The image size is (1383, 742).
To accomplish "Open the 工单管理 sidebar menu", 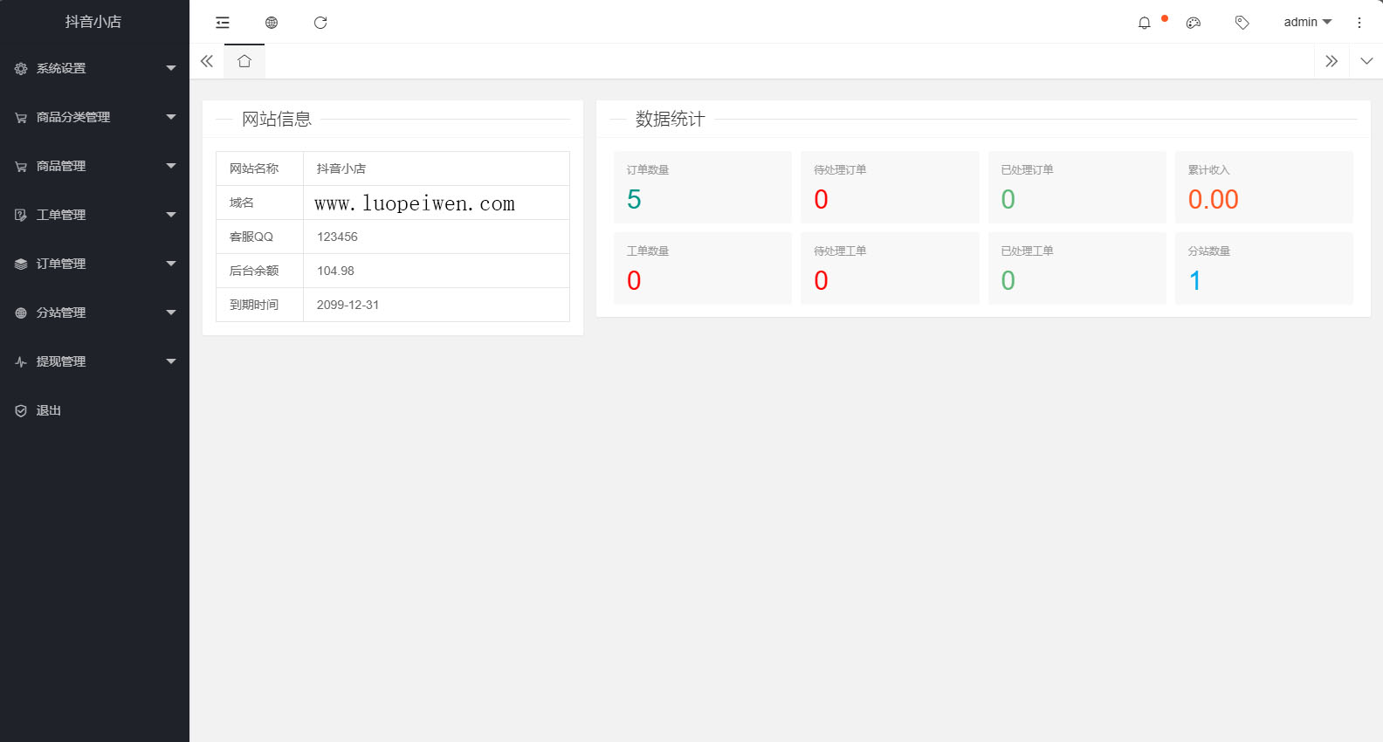I will tap(94, 215).
